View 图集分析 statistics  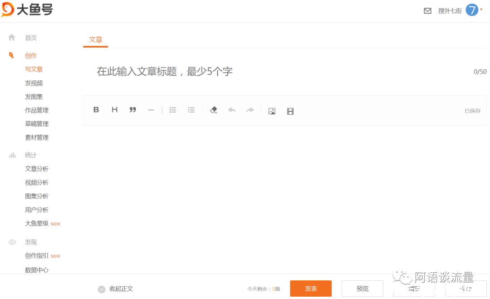click(37, 196)
